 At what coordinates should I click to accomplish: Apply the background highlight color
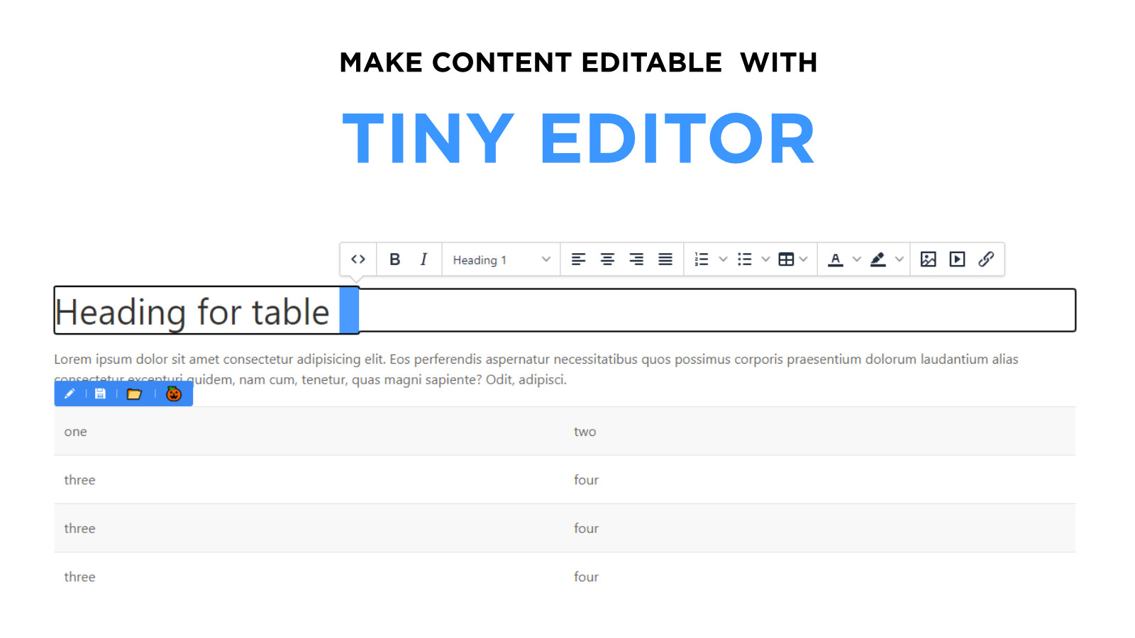878,259
